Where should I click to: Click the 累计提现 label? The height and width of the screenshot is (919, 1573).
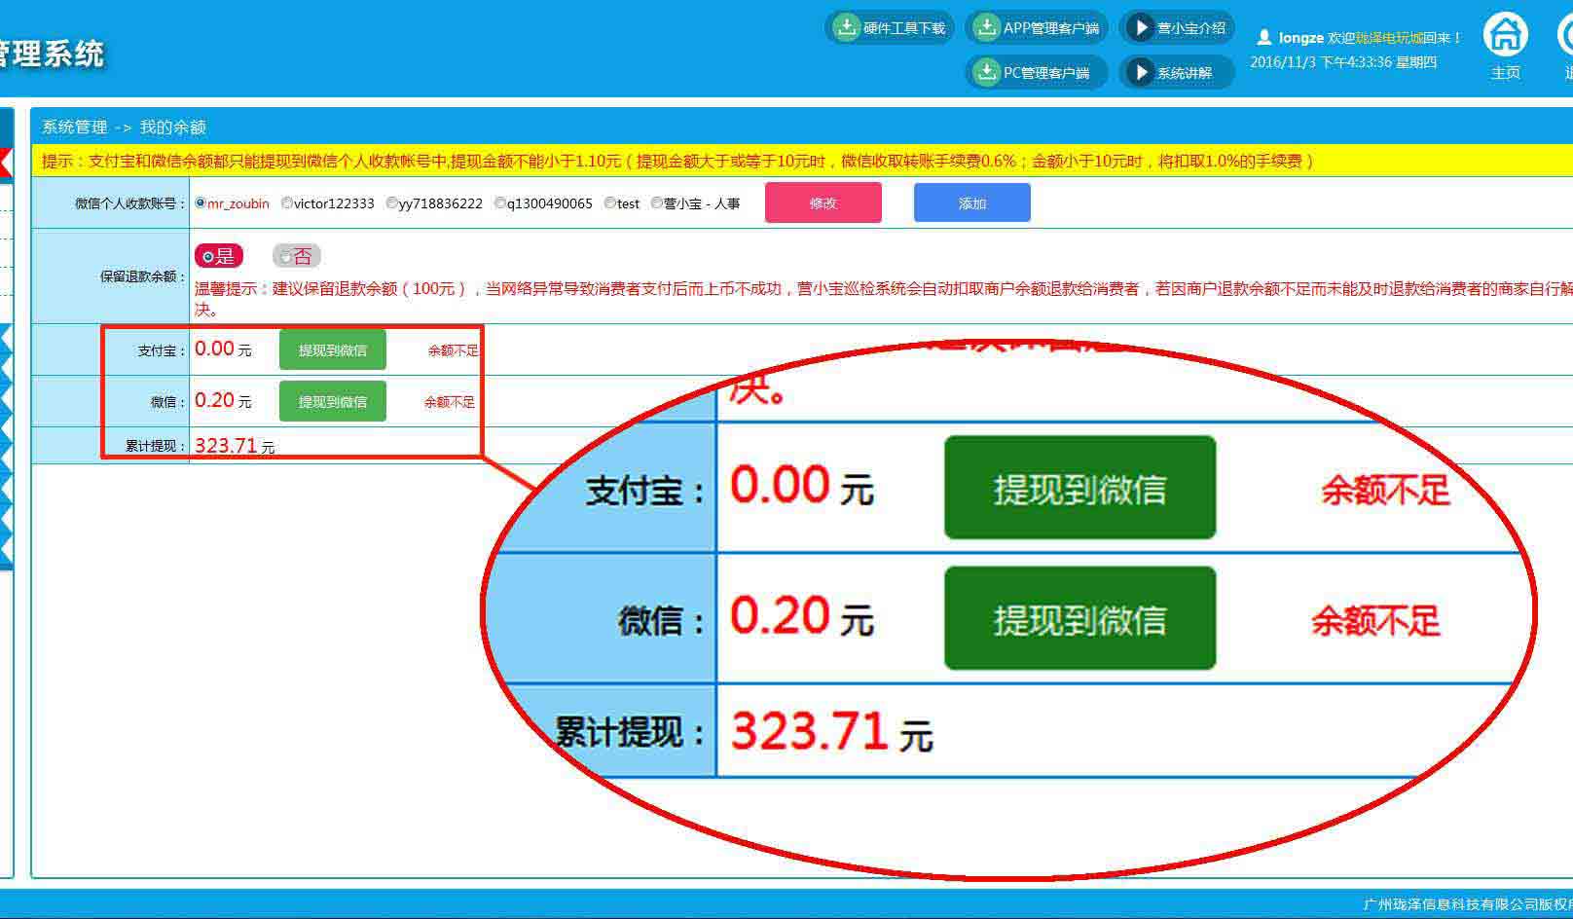(156, 446)
